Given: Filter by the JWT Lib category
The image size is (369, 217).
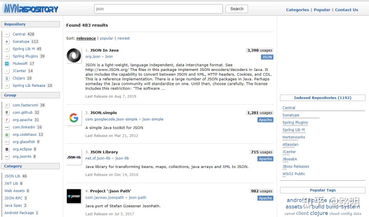Looking at the screenshot, I should click(11, 183).
